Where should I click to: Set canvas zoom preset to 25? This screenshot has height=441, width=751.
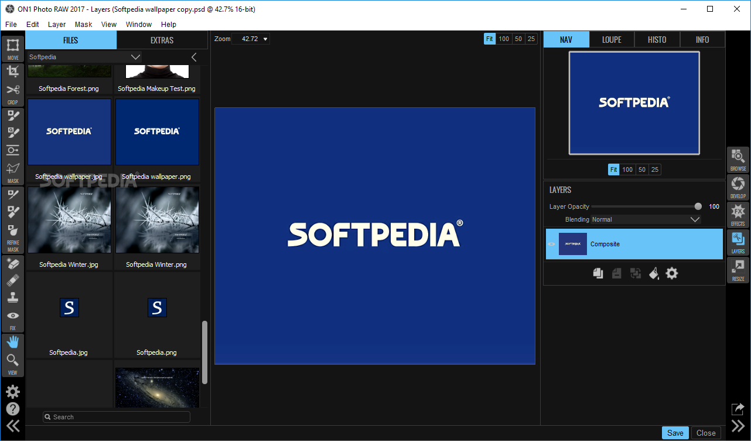(531, 39)
